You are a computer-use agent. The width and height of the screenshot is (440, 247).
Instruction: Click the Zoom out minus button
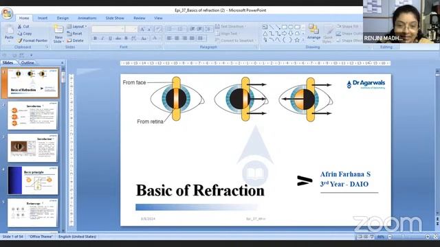point(390,237)
